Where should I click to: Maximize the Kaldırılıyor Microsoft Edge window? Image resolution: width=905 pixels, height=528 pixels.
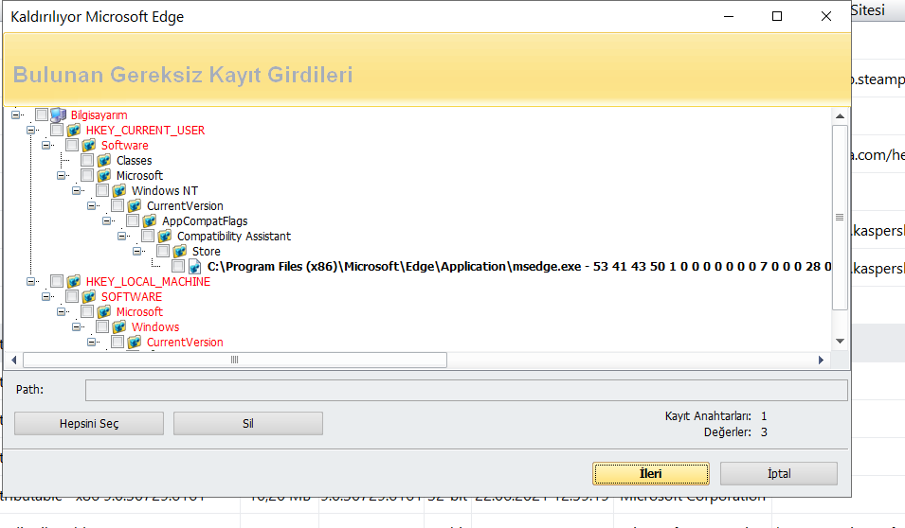click(x=777, y=16)
